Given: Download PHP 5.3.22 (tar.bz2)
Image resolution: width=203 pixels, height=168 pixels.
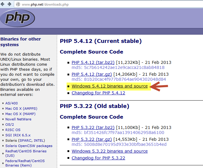Looking at the screenshot, I should [93, 127].
